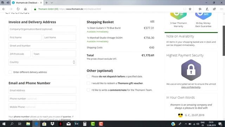Image resolution: width=225 pixels, height=127 pixels.
Task: Open a new browser tab
Action: click(x=46, y=2)
